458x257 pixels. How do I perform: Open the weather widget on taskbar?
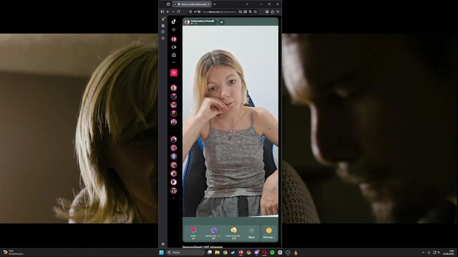[13, 252]
